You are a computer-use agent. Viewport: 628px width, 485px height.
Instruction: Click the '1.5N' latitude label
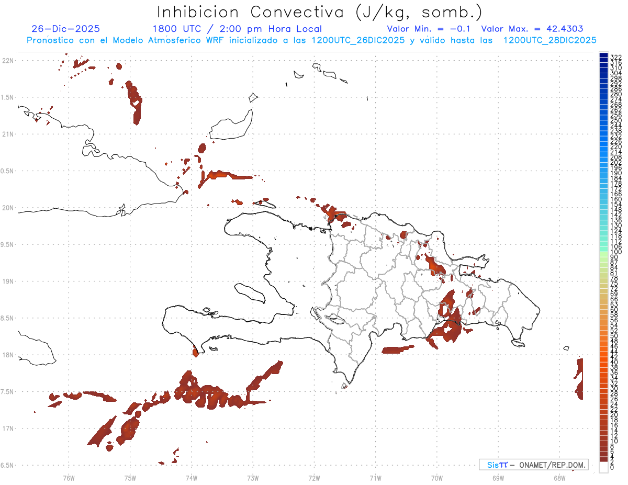point(8,97)
